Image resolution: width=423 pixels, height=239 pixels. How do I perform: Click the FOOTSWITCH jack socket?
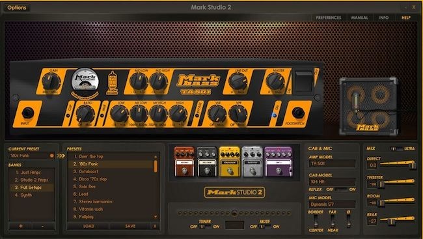point(298,113)
